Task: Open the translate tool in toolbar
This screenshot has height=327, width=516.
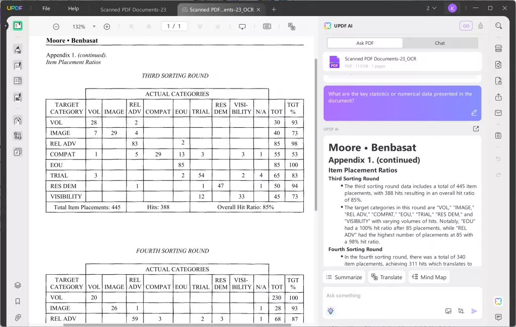Action: (292, 27)
